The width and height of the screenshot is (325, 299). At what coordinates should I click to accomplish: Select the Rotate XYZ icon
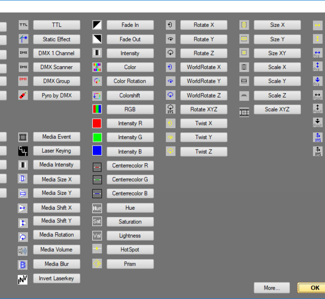pyautogui.click(x=171, y=109)
